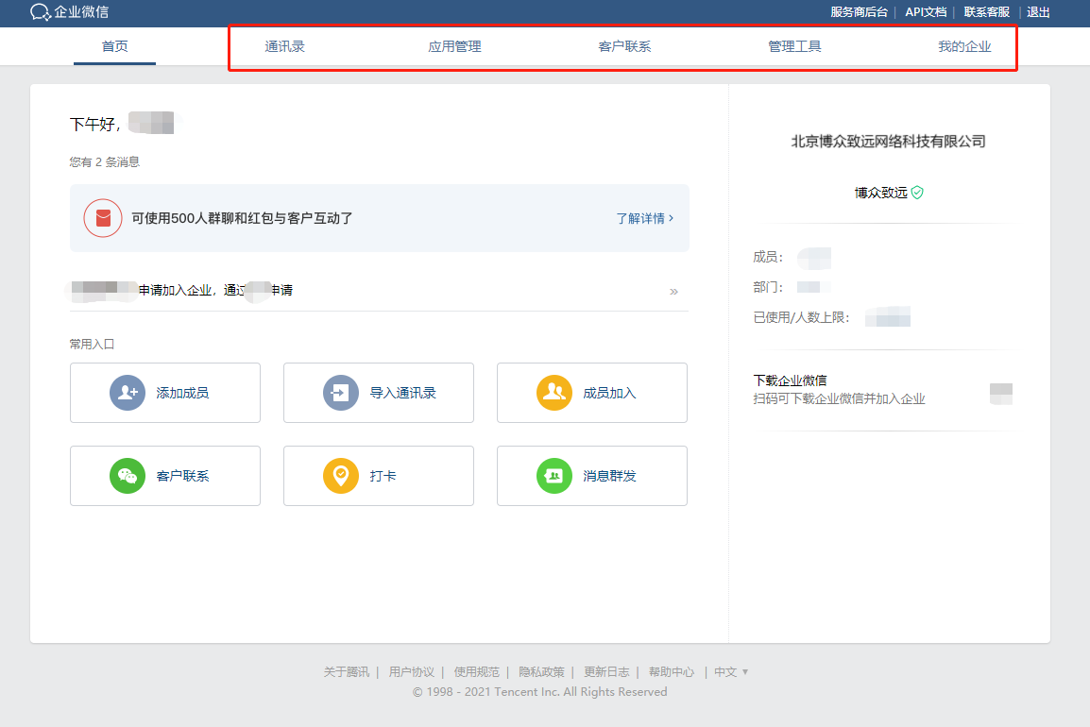Click the QR code thumbnail for downloading 企业微信
This screenshot has height=727, width=1090.
click(x=1001, y=394)
